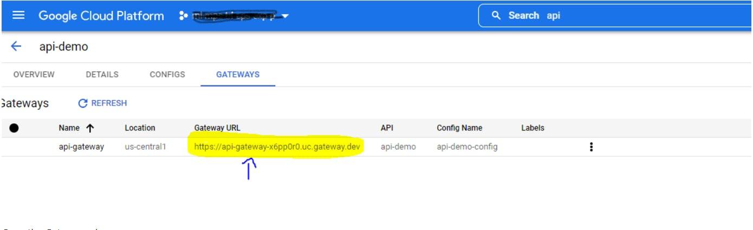Open the hamburger navigation menu
The width and height of the screenshot is (753, 230).
[18, 16]
